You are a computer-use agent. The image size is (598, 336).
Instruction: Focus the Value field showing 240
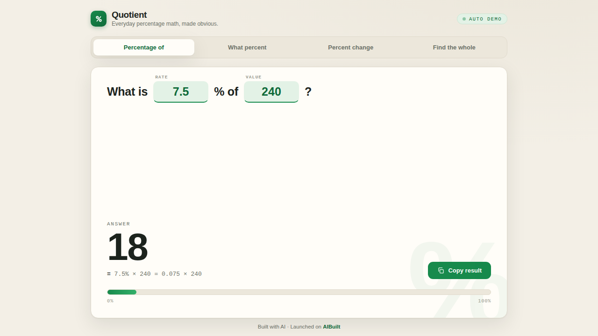click(271, 92)
